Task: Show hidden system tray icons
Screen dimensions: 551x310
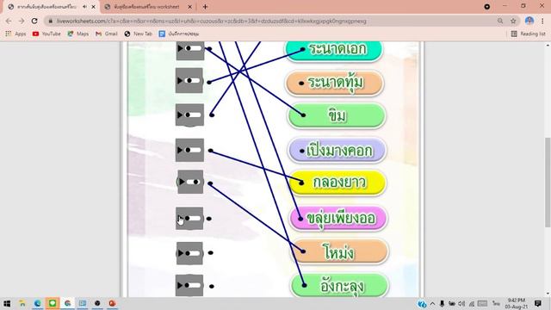Action: pos(432,304)
